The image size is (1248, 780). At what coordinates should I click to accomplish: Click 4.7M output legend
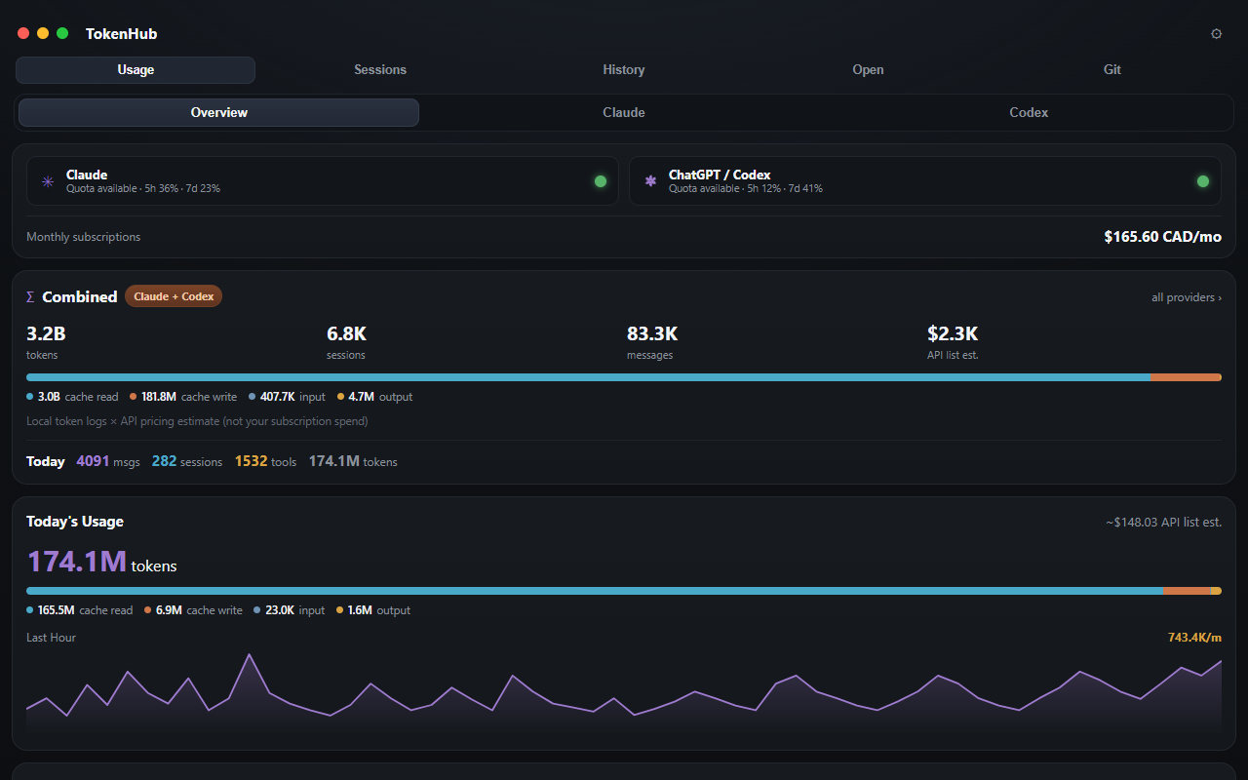[x=375, y=397]
